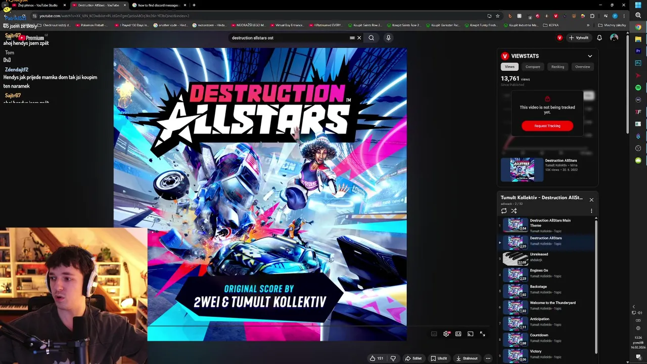Start voice search with the microphone icon
The width and height of the screenshot is (647, 364).
pyautogui.click(x=388, y=37)
